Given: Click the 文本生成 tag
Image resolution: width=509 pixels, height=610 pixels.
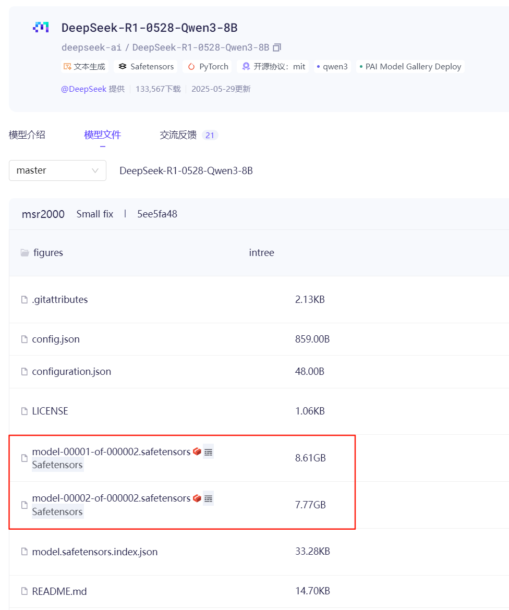Looking at the screenshot, I should 84,67.
